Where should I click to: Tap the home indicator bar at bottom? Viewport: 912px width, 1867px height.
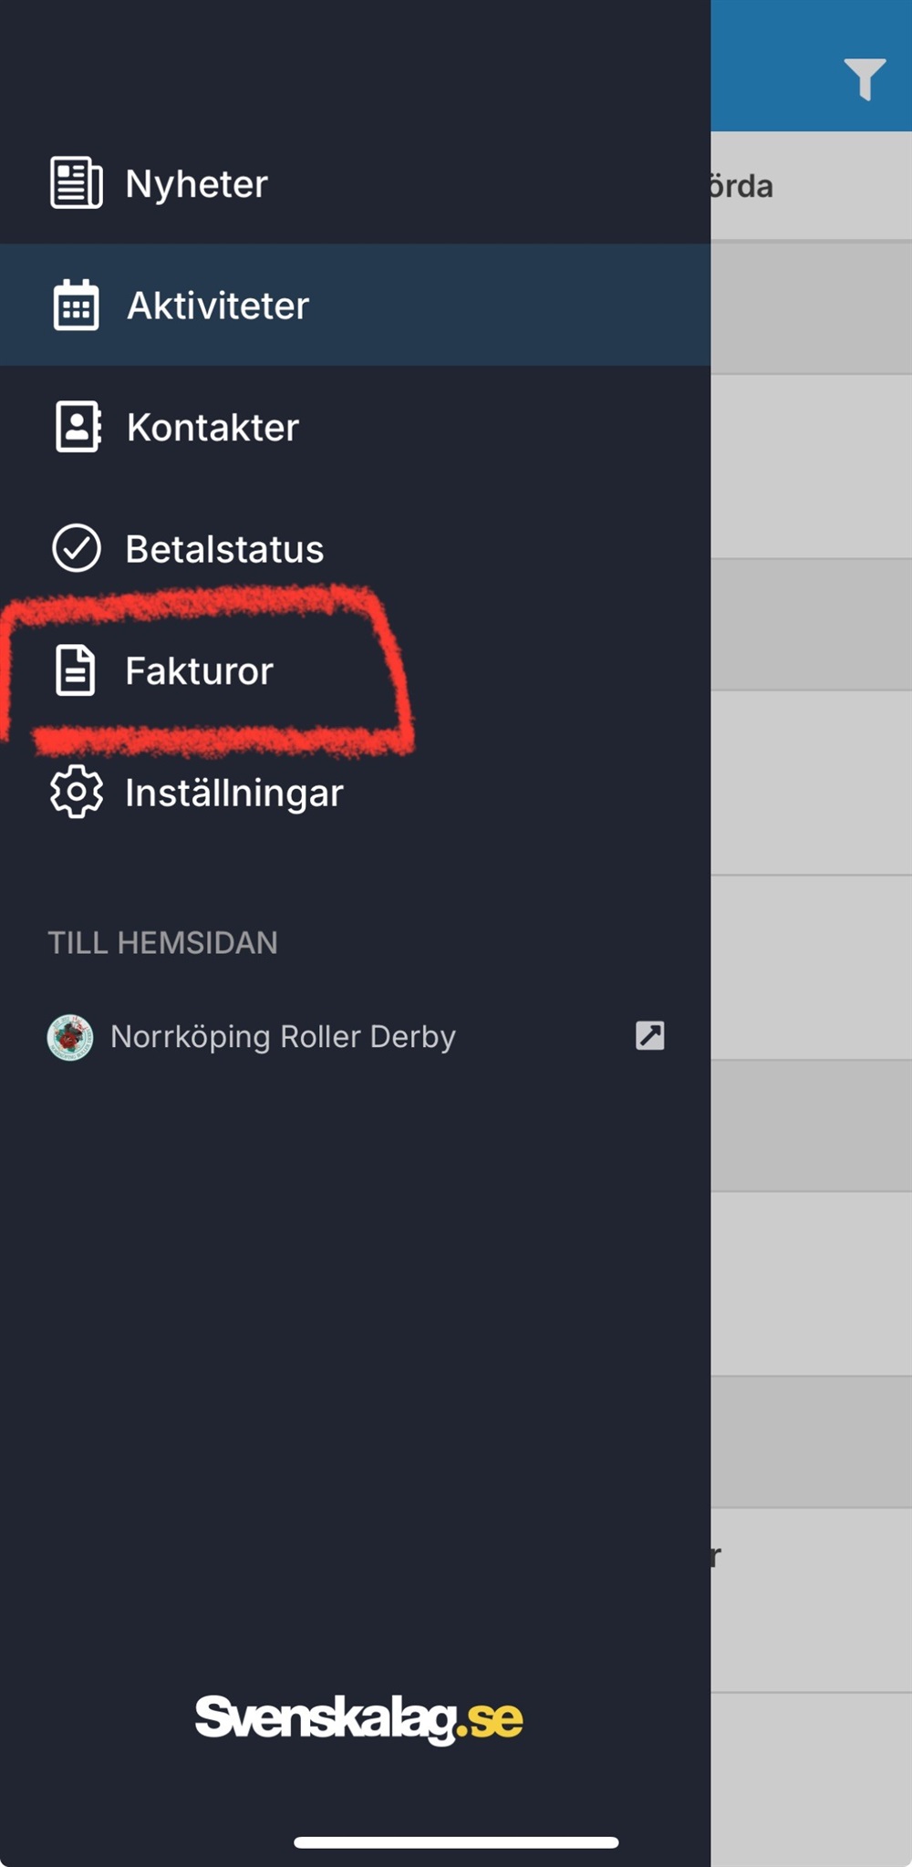pos(456,1842)
